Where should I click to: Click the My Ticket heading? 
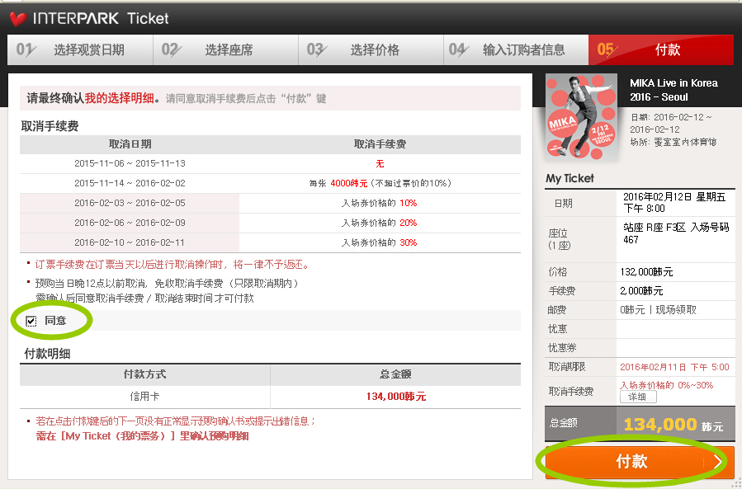(569, 179)
